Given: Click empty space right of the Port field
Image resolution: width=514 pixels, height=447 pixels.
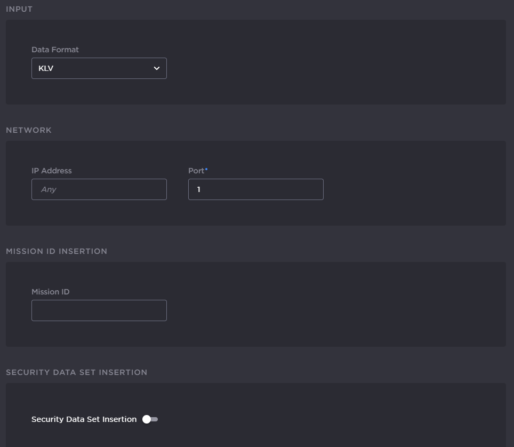Looking at the screenshot, I should [411, 189].
